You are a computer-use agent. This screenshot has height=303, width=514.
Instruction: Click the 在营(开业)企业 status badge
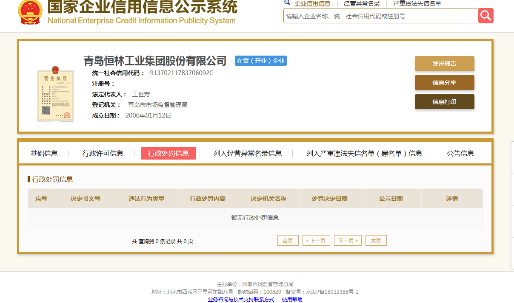pyautogui.click(x=261, y=61)
